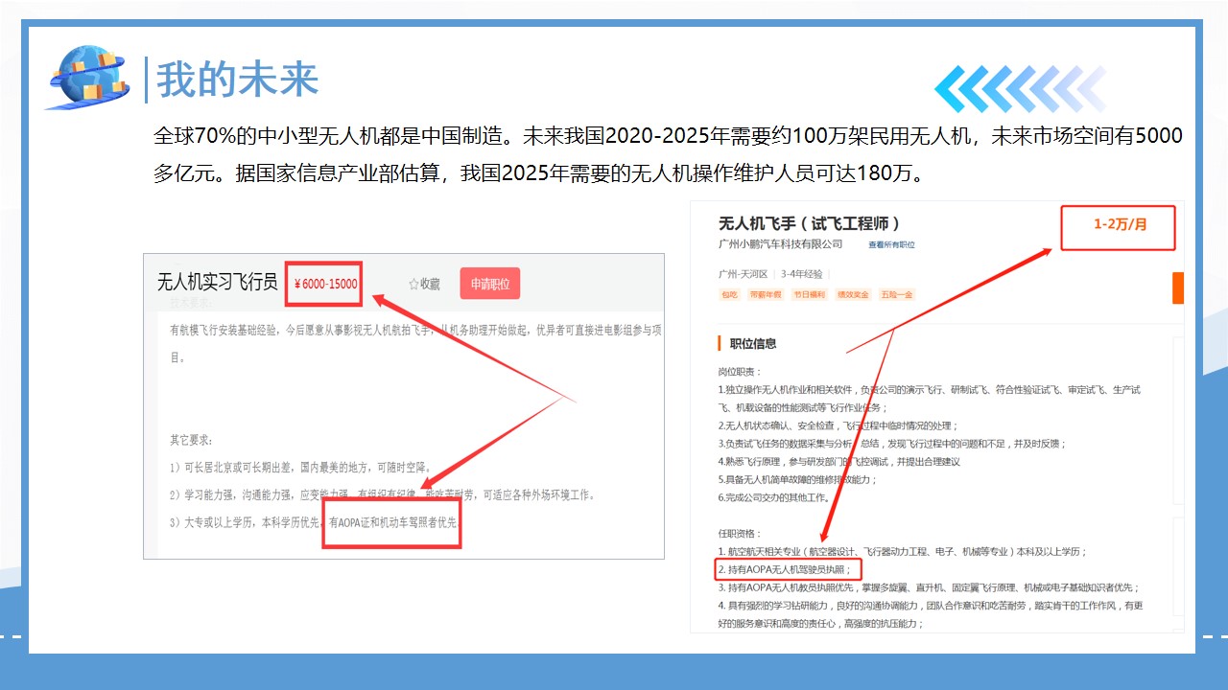Select the 带薪年假 benefit tag
Viewport: 1228px width, 690px height.
[x=765, y=294]
